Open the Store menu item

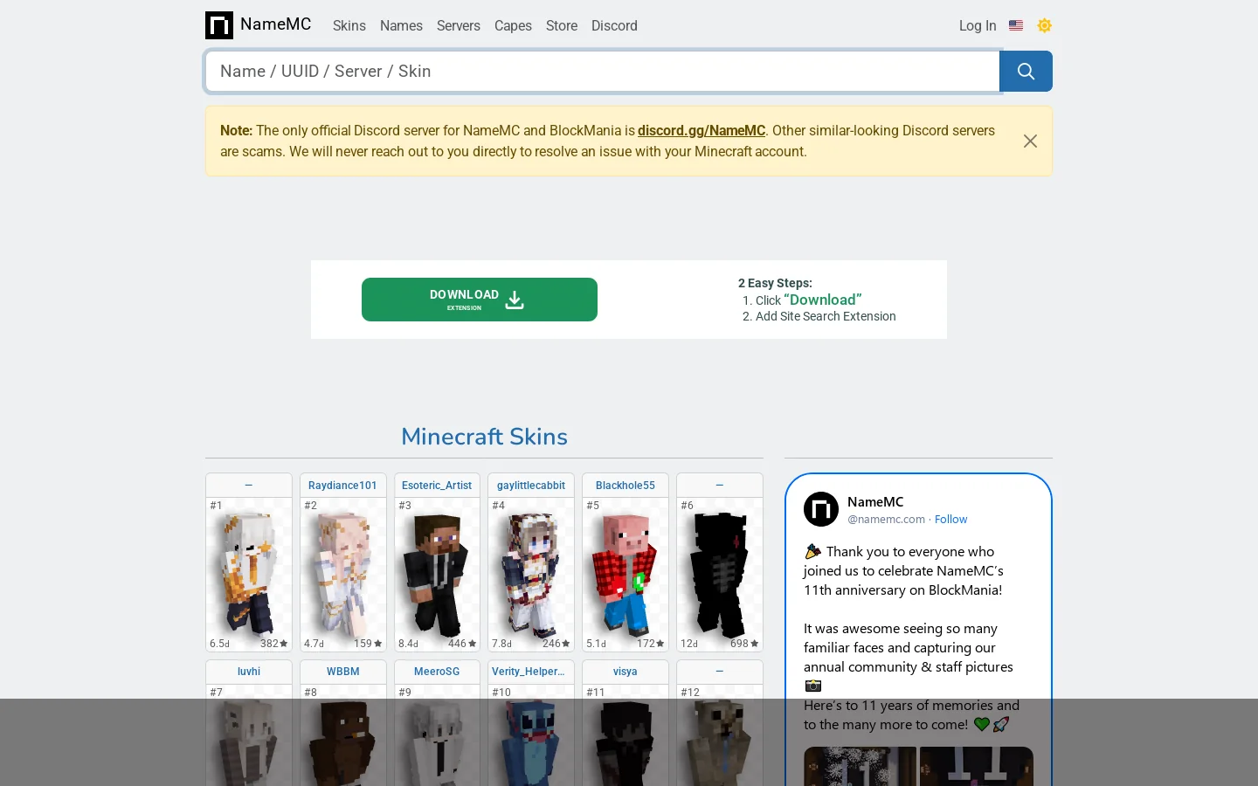pos(562,26)
